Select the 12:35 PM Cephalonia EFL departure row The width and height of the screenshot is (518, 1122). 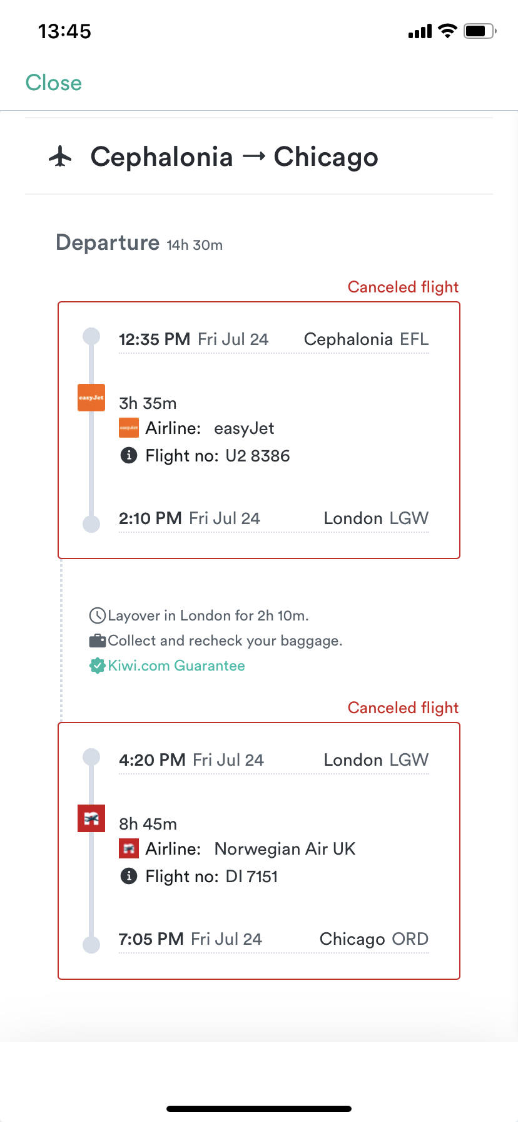pos(273,339)
